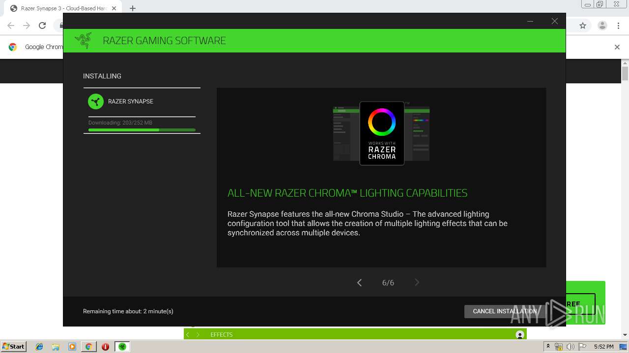This screenshot has width=629, height=353.
Task: Click the right arrow in green Effects bar
Action: click(x=198, y=334)
